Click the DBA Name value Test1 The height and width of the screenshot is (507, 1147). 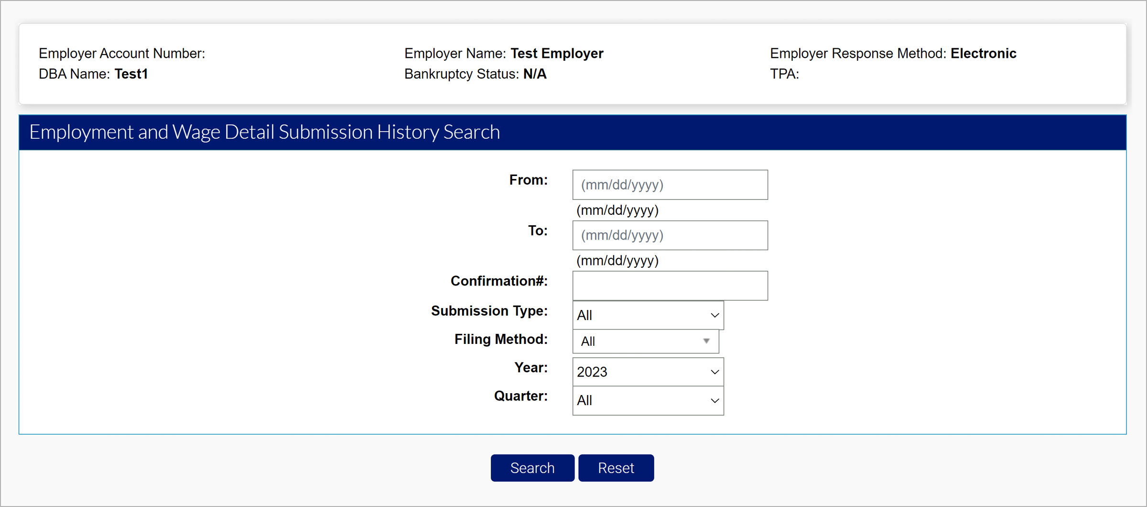click(131, 74)
